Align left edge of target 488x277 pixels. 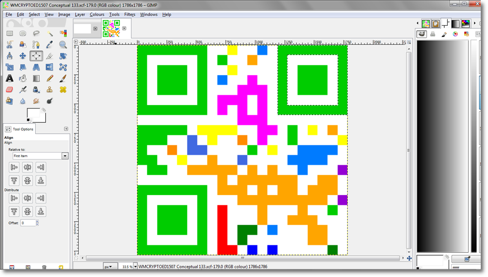click(14, 167)
